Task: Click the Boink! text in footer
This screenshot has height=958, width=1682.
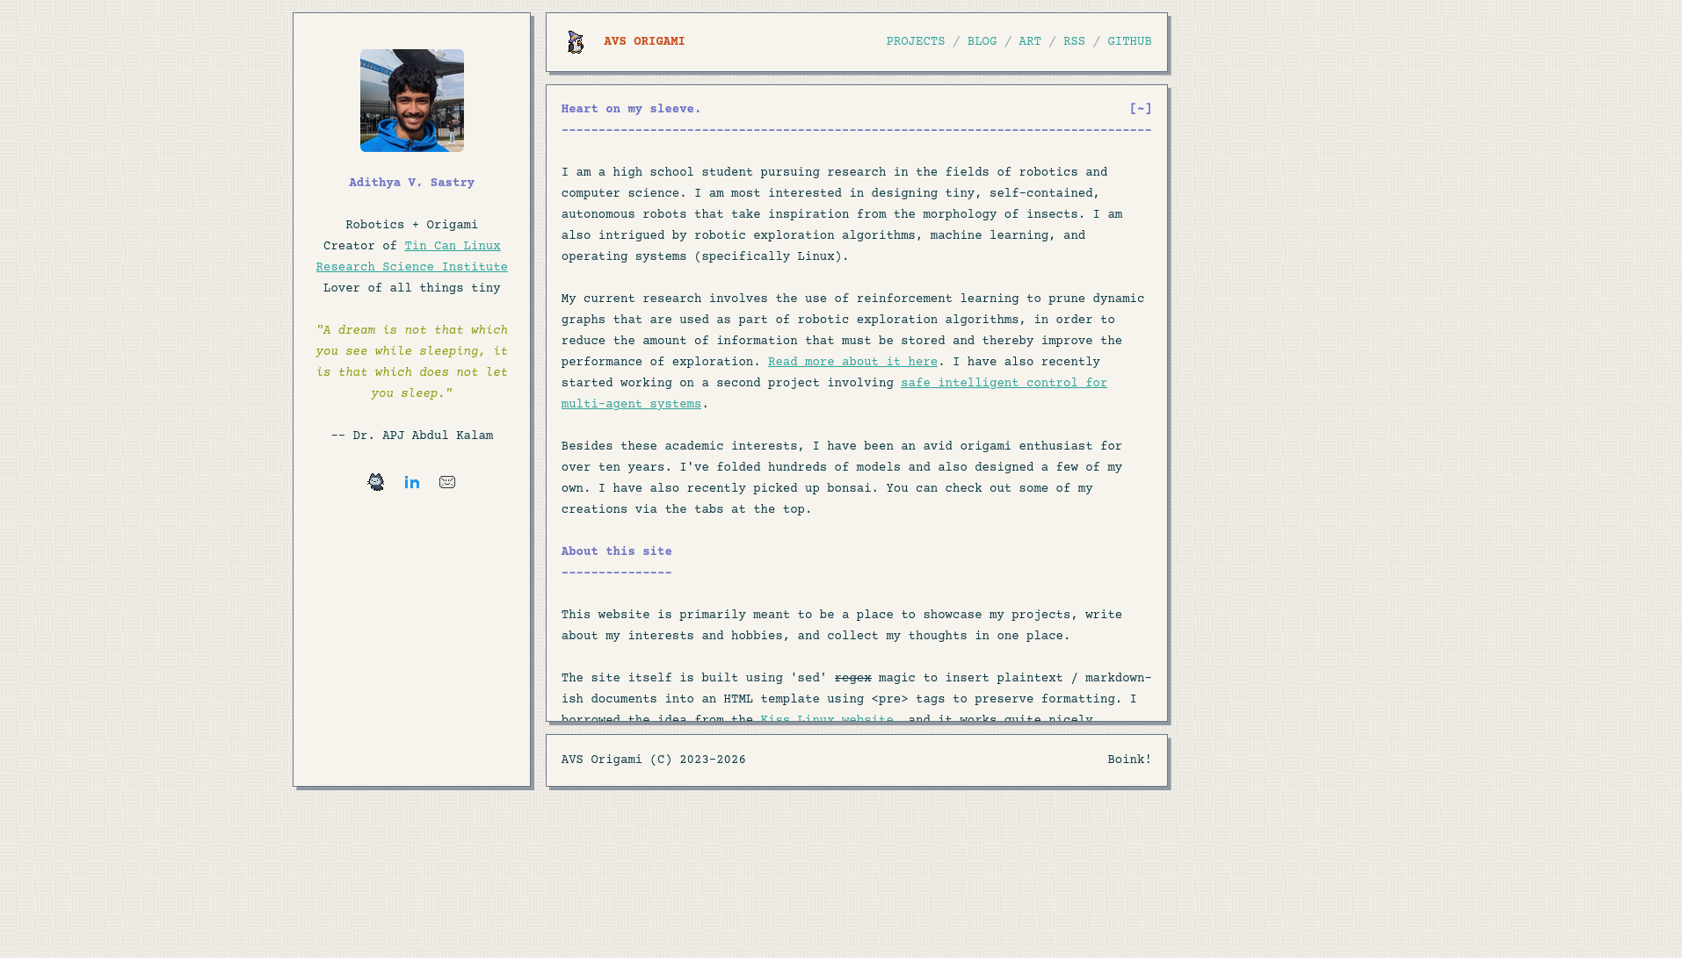Action: pos(1129,760)
